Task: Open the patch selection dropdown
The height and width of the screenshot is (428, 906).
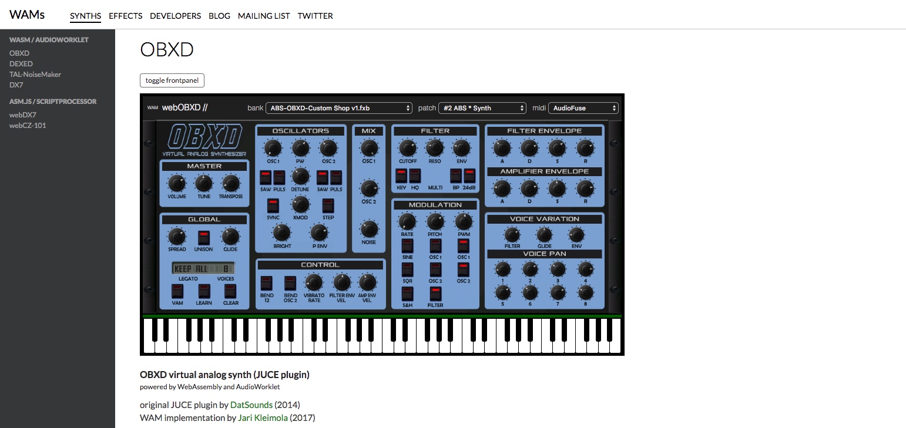Action: coord(482,108)
